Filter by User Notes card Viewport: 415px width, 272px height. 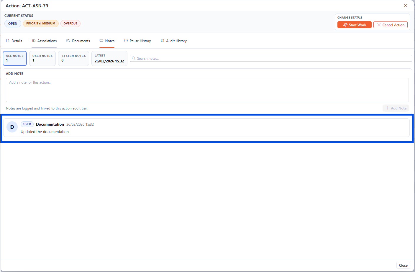click(x=42, y=58)
